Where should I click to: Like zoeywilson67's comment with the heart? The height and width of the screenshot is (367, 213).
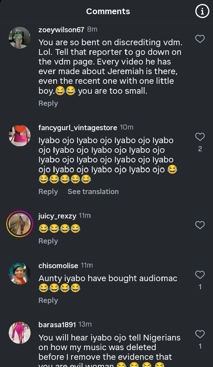[x=200, y=39]
